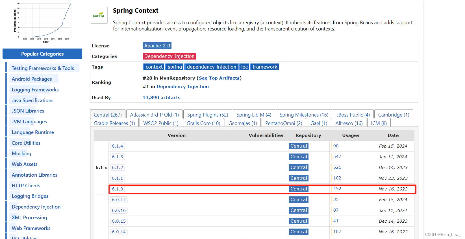Screen dimensions: 465x239
Task: Switch to Spring Plugins (52) tab
Action: [208, 115]
